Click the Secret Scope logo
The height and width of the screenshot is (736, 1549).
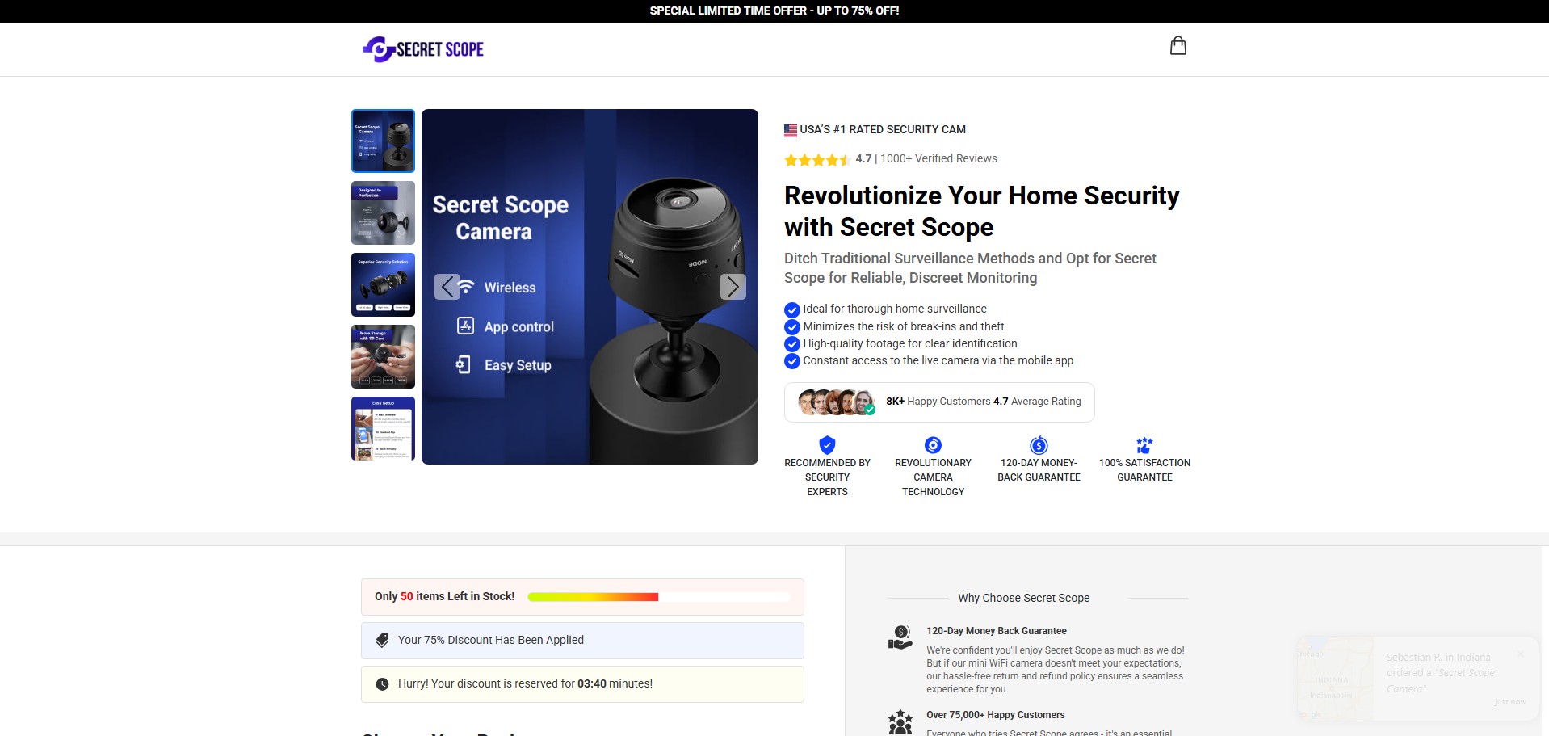pos(423,49)
